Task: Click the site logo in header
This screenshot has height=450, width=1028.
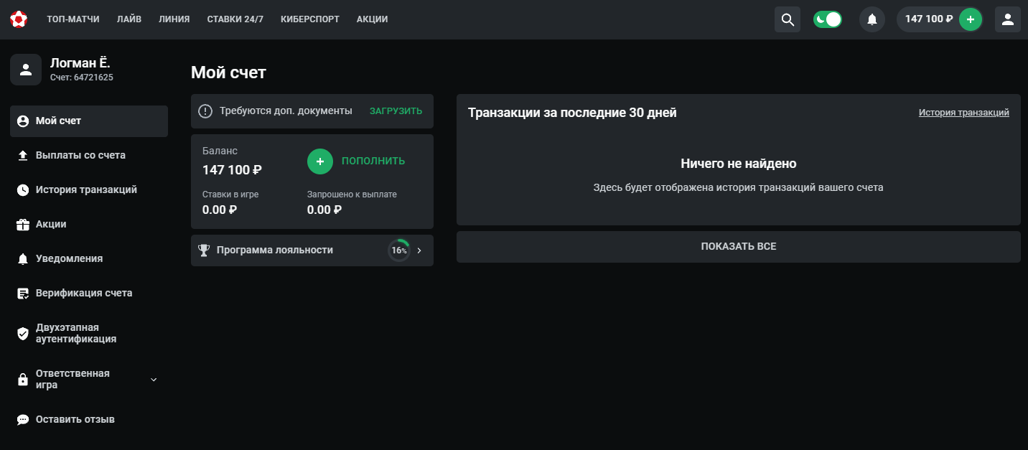Action: [18, 19]
